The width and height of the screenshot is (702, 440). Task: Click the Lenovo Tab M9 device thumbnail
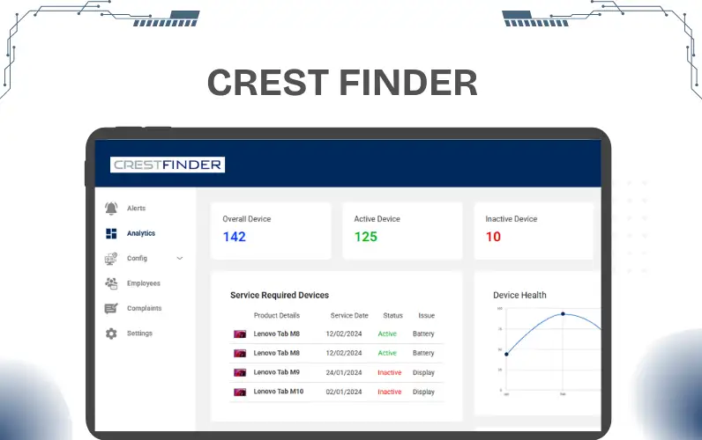click(240, 372)
